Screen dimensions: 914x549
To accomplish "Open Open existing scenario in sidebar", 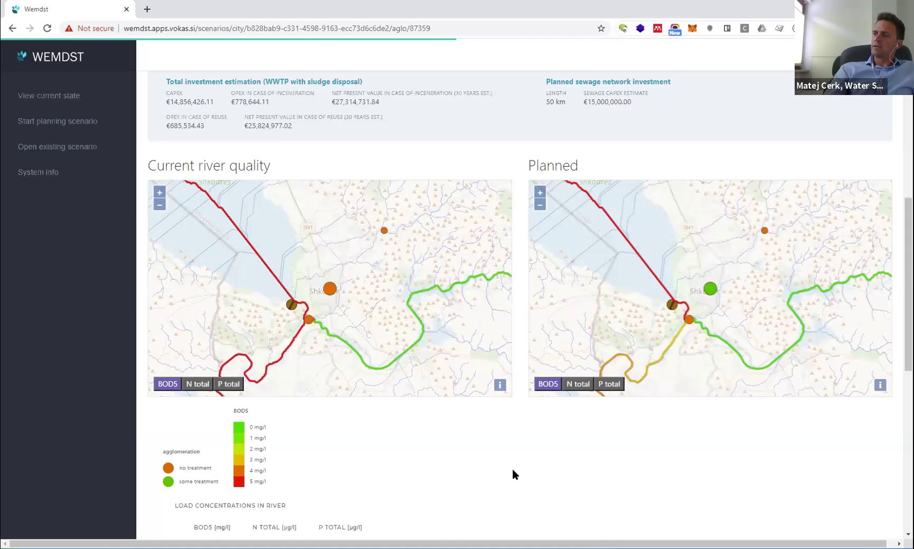I will tap(58, 147).
